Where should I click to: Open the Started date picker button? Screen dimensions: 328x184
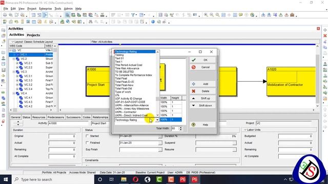point(160,136)
